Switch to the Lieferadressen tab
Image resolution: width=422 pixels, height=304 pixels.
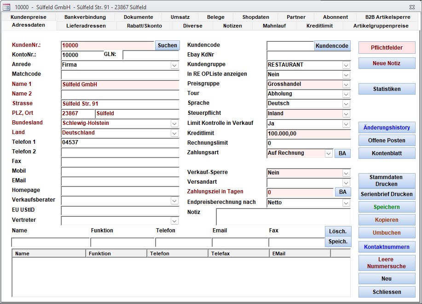(86, 26)
